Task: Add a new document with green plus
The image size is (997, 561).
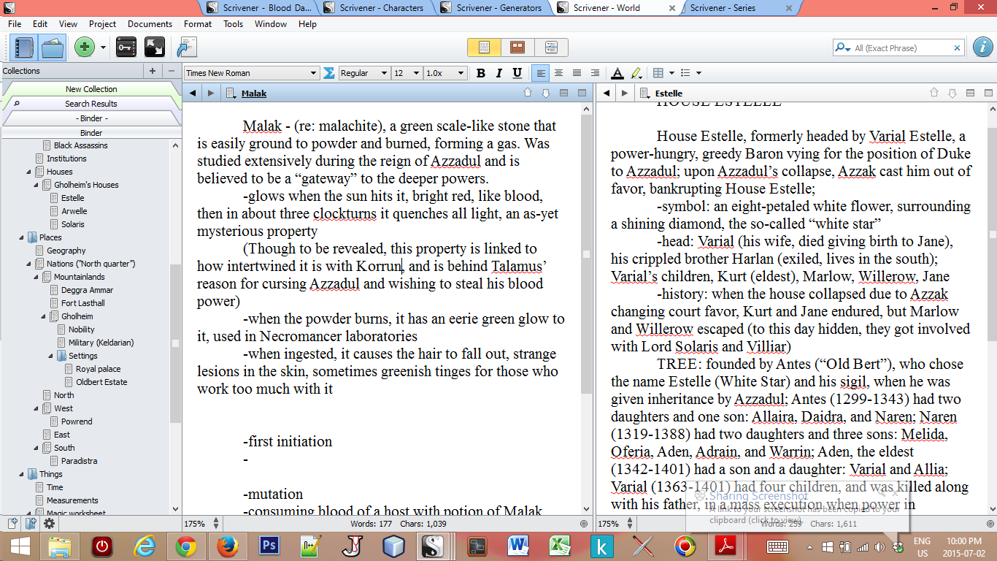Action: click(x=85, y=47)
